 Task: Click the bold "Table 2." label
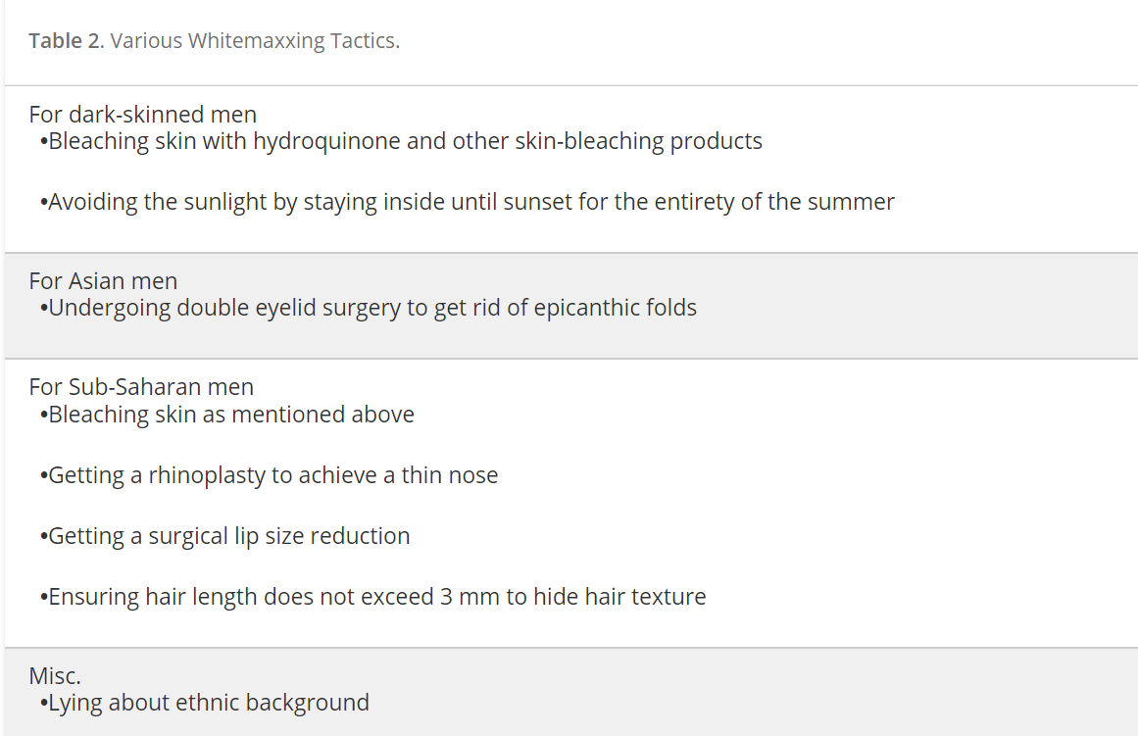[x=67, y=40]
